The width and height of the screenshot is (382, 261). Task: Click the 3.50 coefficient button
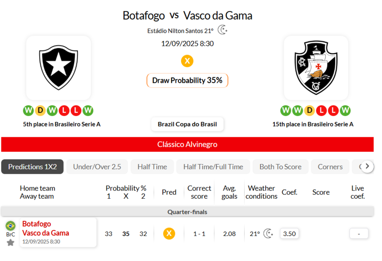click(289, 234)
